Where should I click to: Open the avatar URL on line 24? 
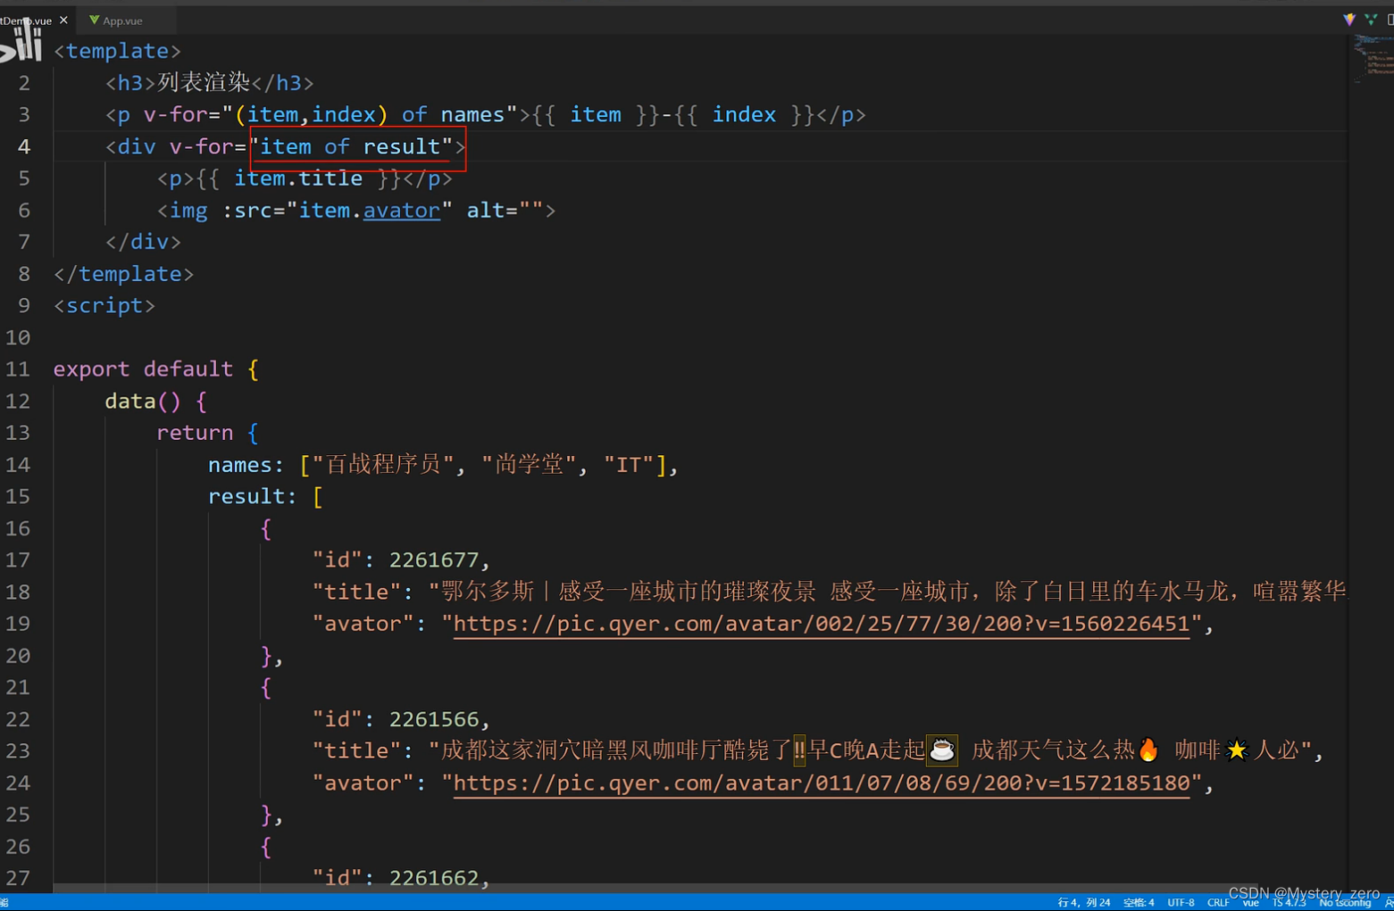click(x=822, y=783)
